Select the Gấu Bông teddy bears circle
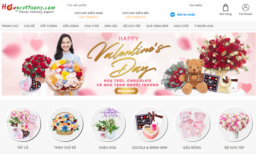 [192, 124]
